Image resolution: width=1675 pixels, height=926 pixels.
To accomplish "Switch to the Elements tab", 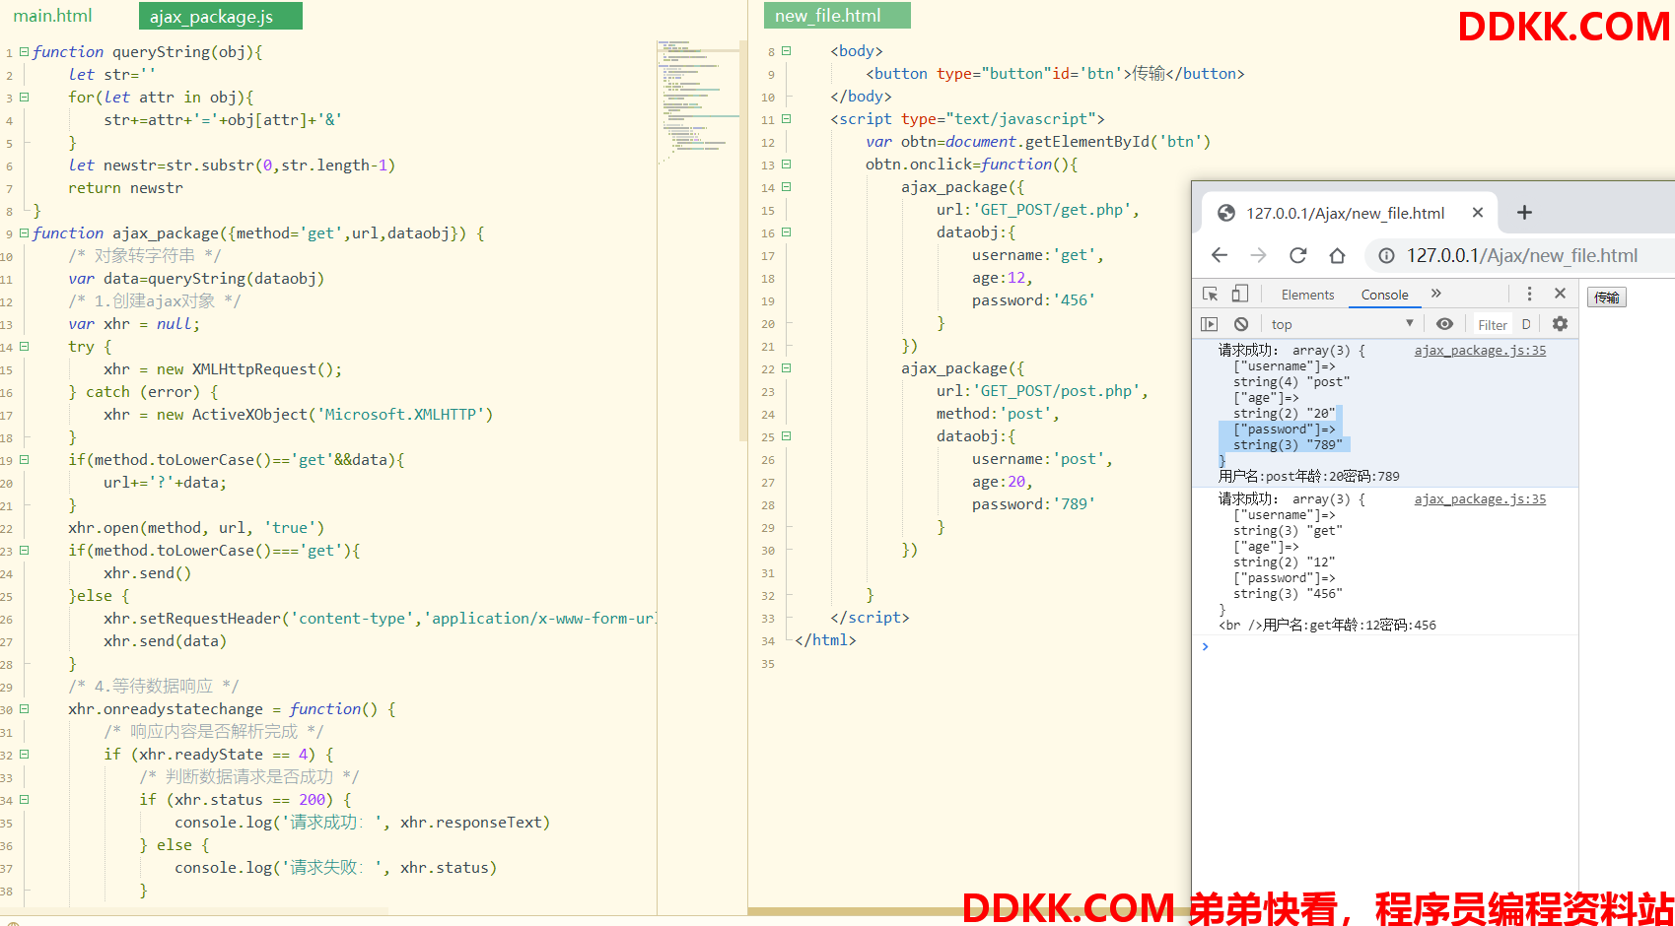I will pos(1307,295).
